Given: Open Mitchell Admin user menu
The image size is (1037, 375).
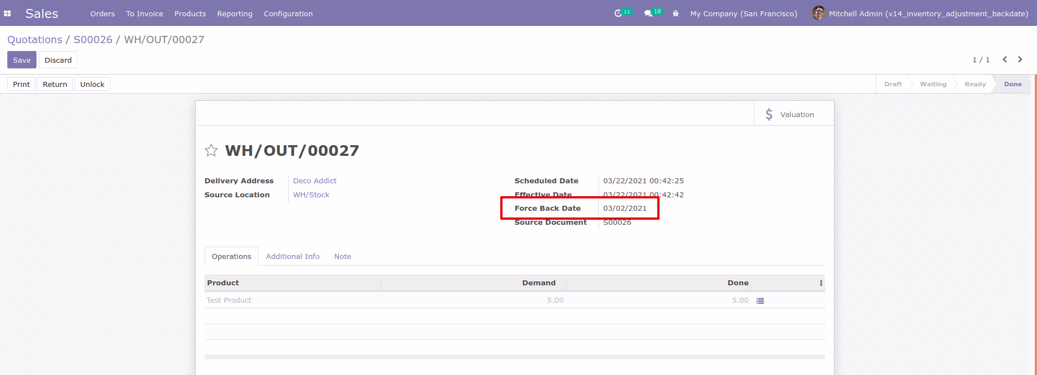Looking at the screenshot, I should click(x=920, y=13).
